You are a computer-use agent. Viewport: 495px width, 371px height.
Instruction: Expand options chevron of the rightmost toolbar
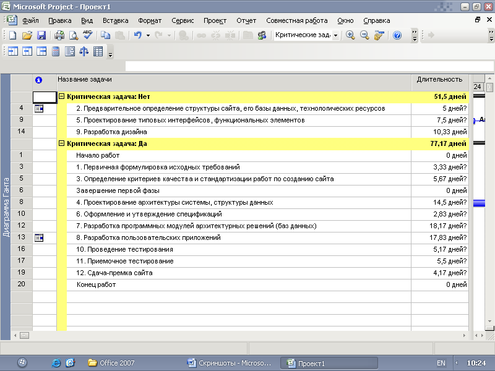click(x=491, y=35)
